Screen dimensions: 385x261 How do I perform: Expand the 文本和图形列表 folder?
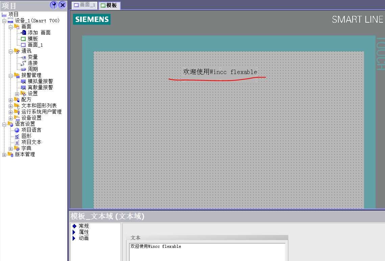click(x=10, y=106)
